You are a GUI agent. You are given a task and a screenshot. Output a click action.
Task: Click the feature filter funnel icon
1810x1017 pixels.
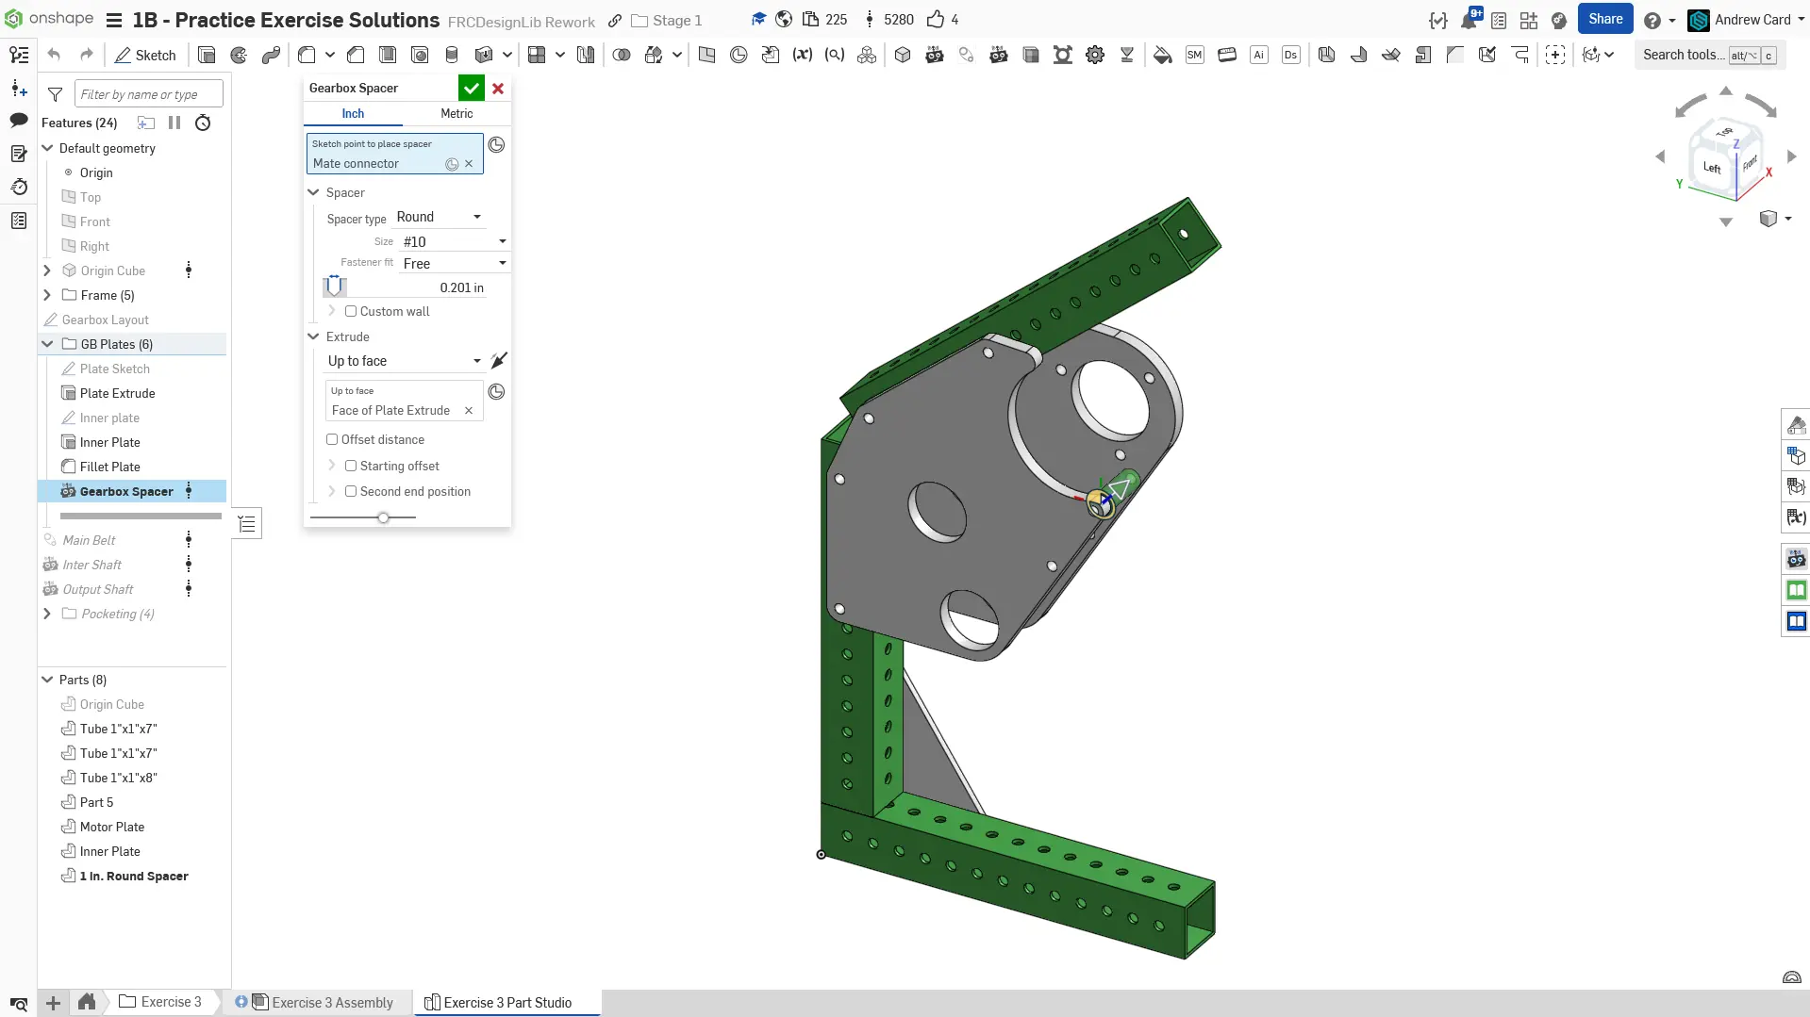click(x=56, y=94)
